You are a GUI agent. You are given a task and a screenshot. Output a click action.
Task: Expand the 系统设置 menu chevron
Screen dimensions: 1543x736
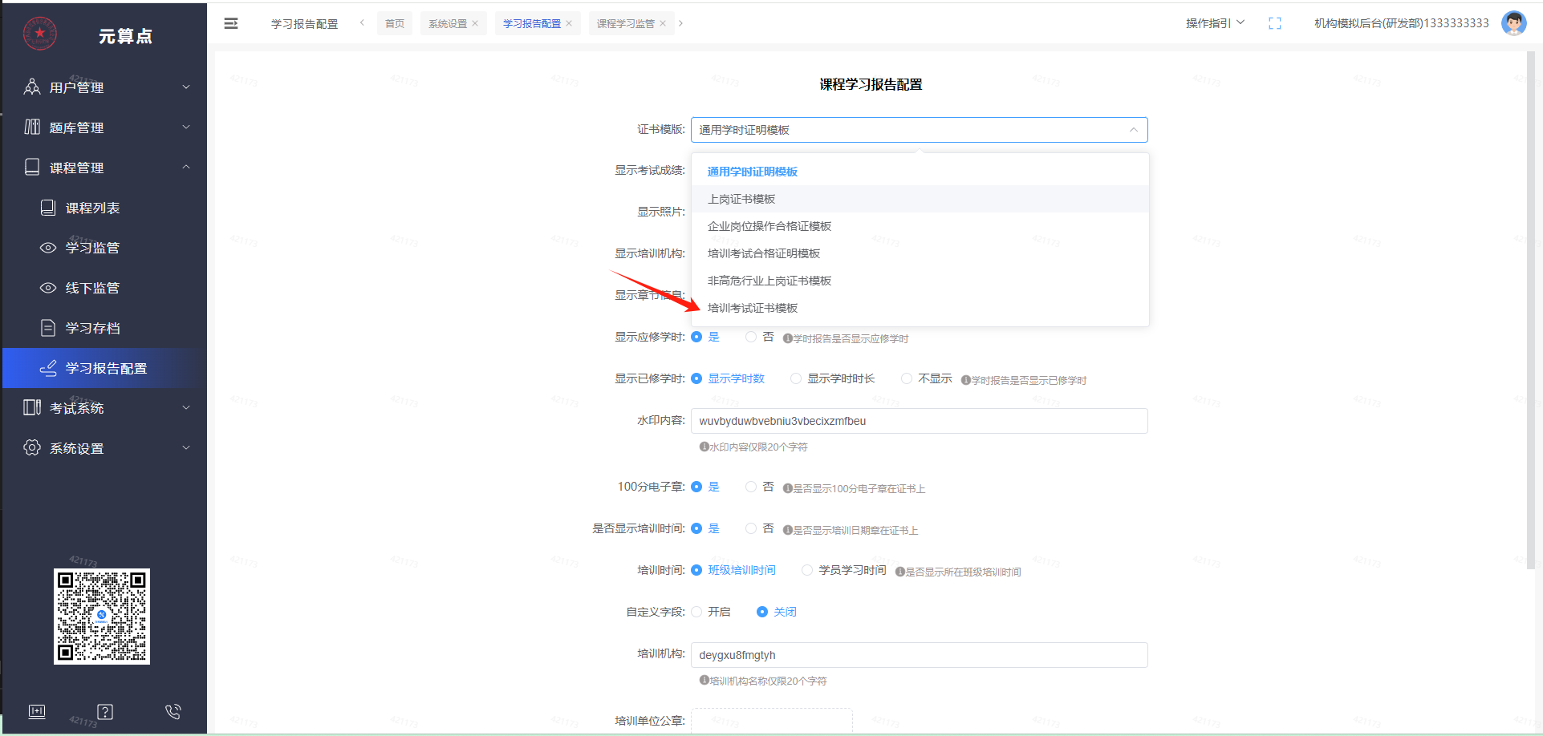(x=186, y=447)
